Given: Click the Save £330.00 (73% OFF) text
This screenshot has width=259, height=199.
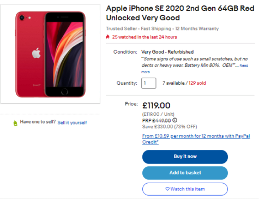Looking at the screenshot, I should (170, 127).
